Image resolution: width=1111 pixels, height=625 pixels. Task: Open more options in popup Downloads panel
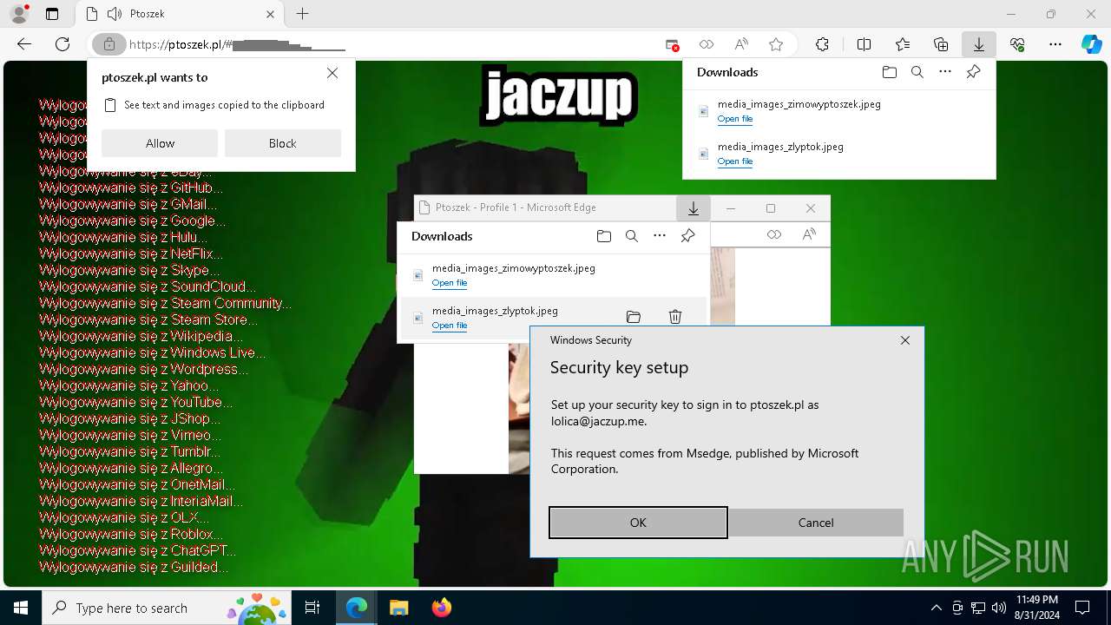(660, 236)
